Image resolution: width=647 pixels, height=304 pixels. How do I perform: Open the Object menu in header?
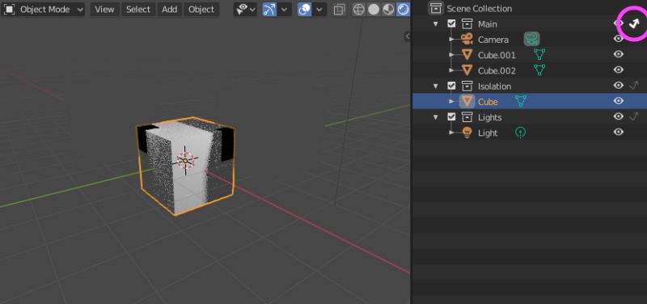click(x=201, y=9)
